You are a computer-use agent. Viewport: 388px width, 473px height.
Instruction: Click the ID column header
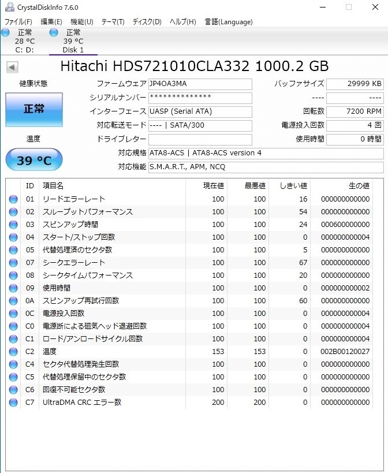30,186
